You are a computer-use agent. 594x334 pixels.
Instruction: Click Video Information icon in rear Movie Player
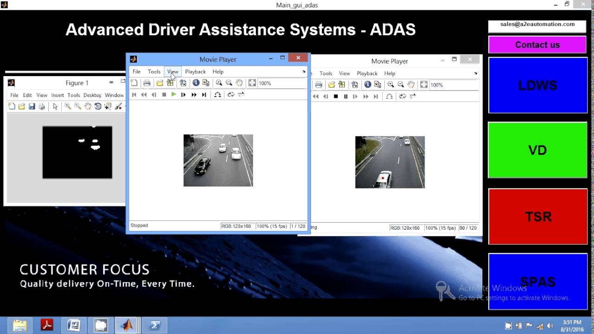coord(368,85)
